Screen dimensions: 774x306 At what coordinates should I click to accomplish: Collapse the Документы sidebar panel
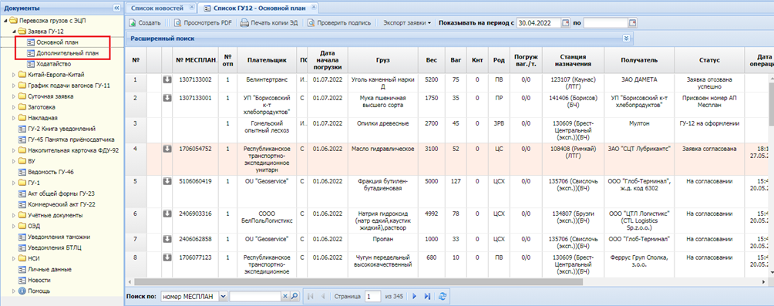(x=116, y=8)
